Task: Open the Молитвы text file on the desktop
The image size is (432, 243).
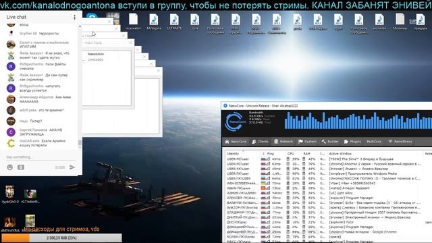Action: point(400,22)
